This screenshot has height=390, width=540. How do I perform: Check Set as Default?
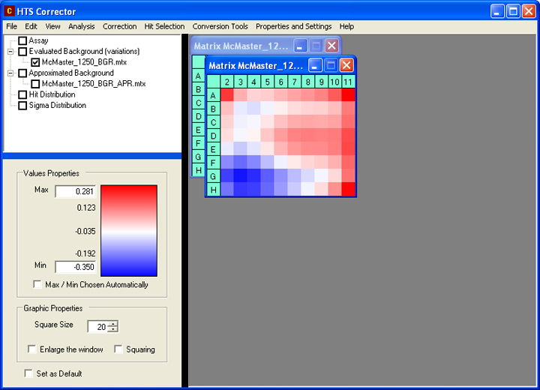[28, 373]
